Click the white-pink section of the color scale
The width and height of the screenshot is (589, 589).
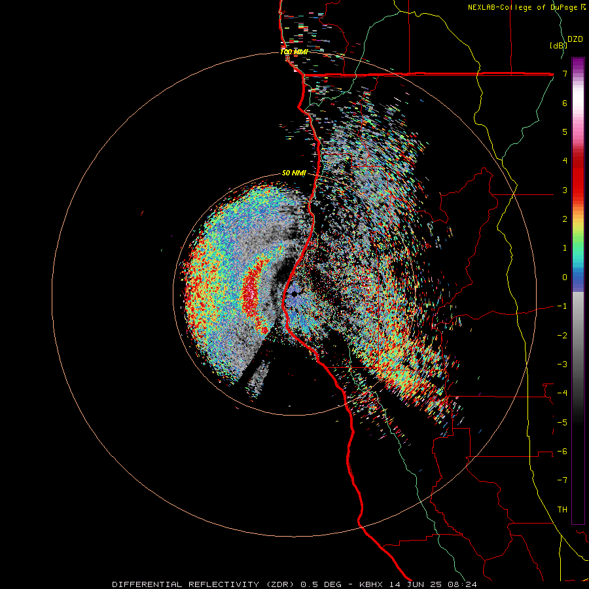[578, 109]
